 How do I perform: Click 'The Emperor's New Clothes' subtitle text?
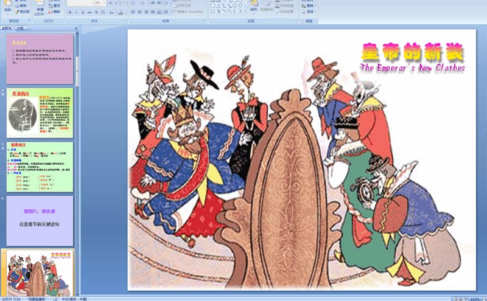[x=413, y=67]
